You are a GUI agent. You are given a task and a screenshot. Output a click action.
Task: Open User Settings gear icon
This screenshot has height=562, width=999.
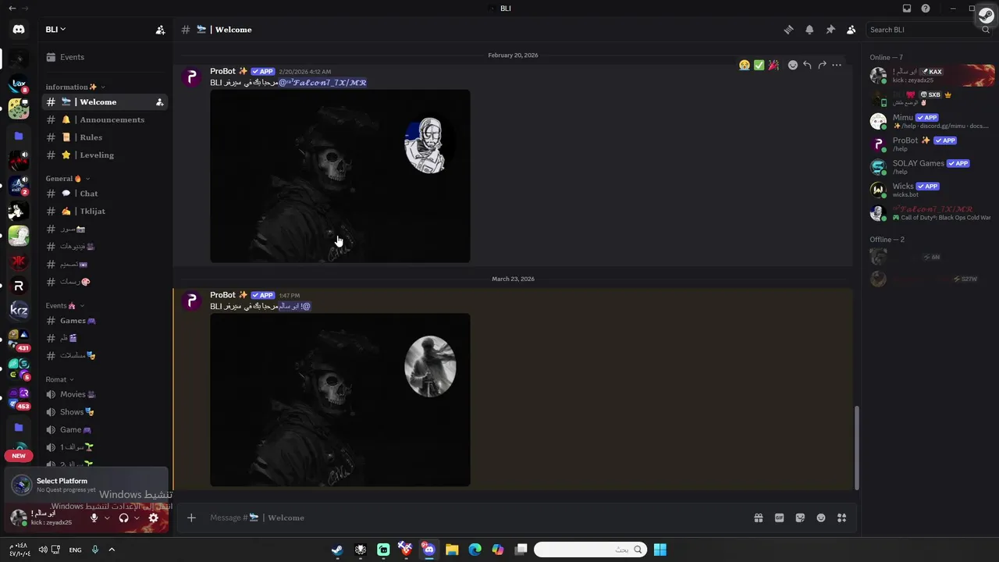pos(154,518)
